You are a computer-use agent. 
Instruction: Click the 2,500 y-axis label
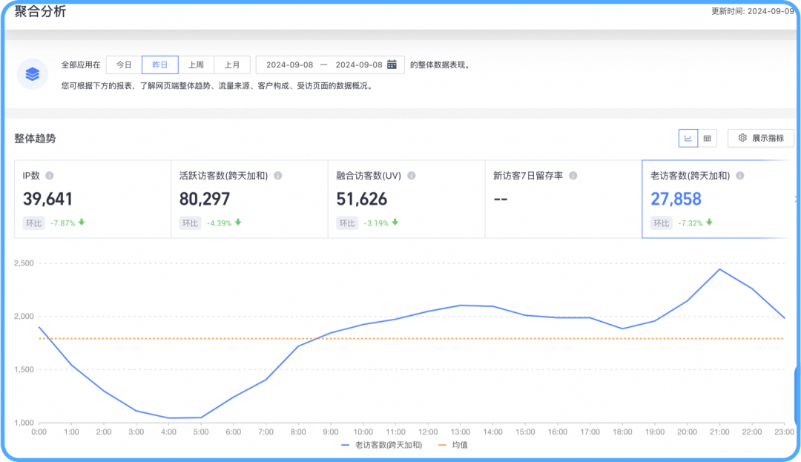24,263
